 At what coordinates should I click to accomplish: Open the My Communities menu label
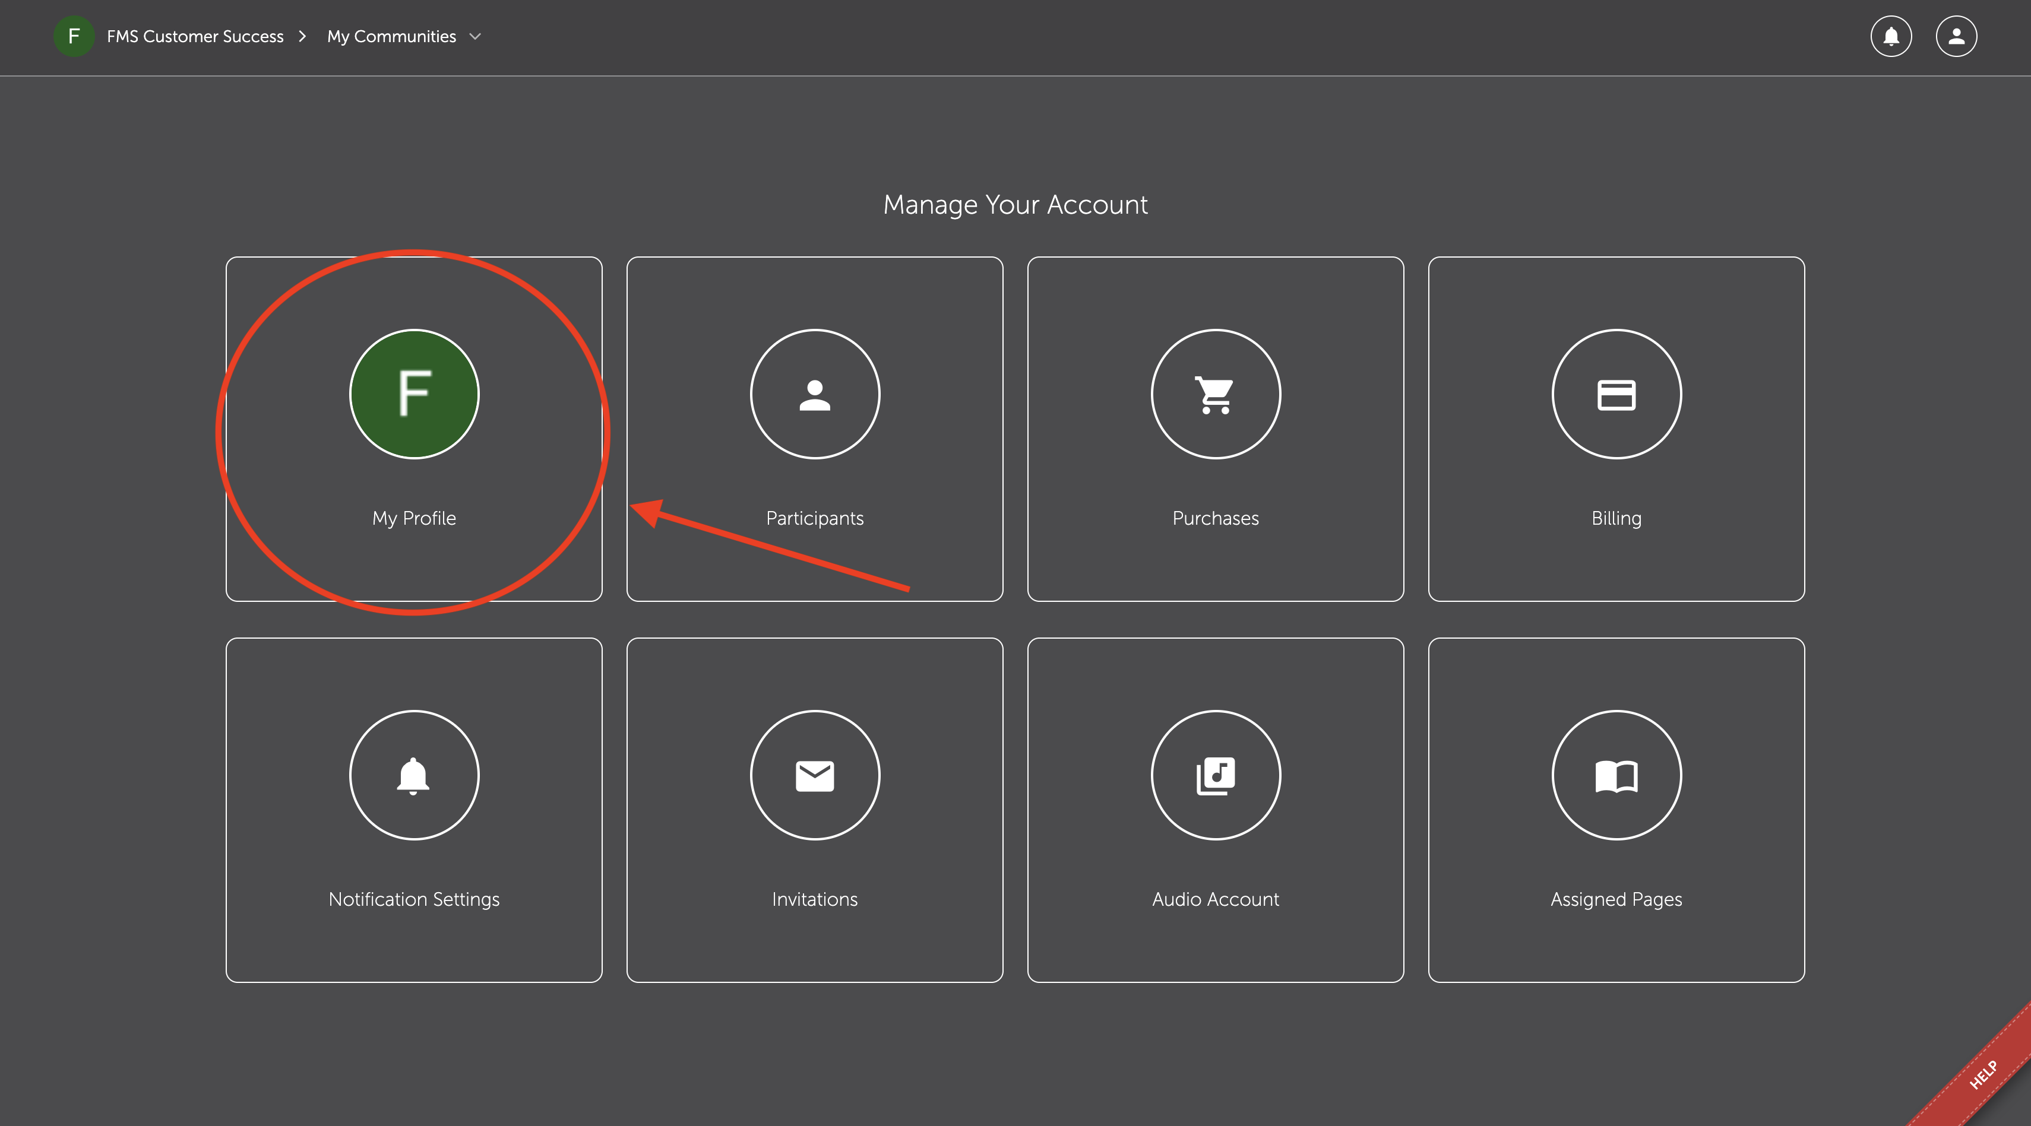point(391,36)
